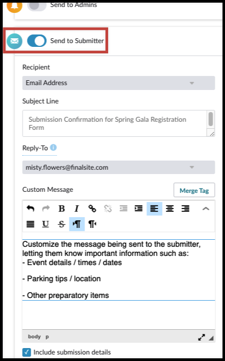Image resolution: width=225 pixels, height=361 pixels.
Task: Open the Recipient Email Address dropdown
Action: coord(118,83)
